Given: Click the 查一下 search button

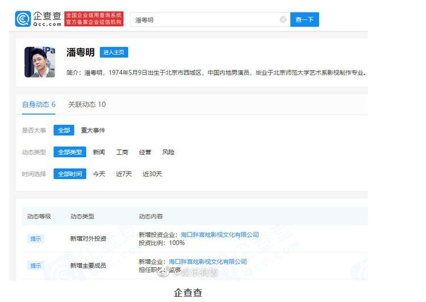Looking at the screenshot, I should 305,20.
